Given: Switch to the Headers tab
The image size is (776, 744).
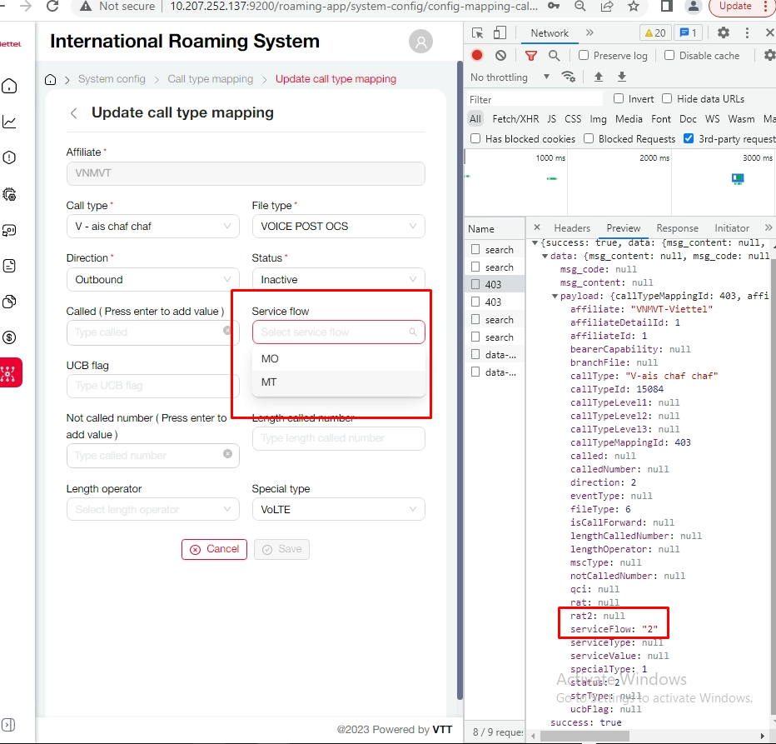Looking at the screenshot, I should click(572, 228).
